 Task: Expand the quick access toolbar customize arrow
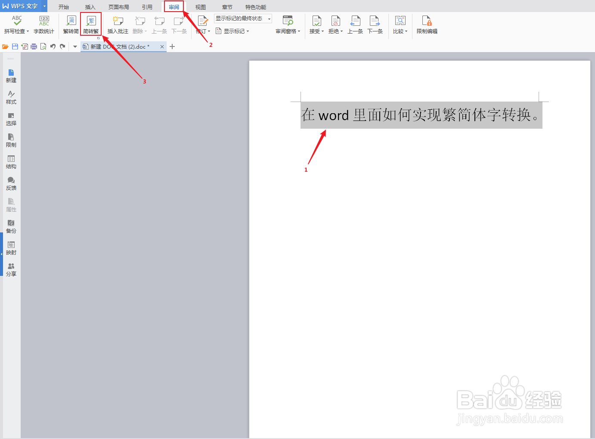click(x=75, y=46)
